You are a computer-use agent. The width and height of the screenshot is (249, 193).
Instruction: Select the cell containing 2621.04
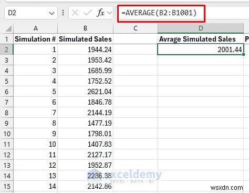click(x=85, y=92)
